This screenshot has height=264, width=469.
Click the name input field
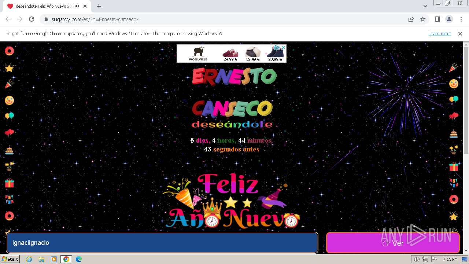pos(162,243)
